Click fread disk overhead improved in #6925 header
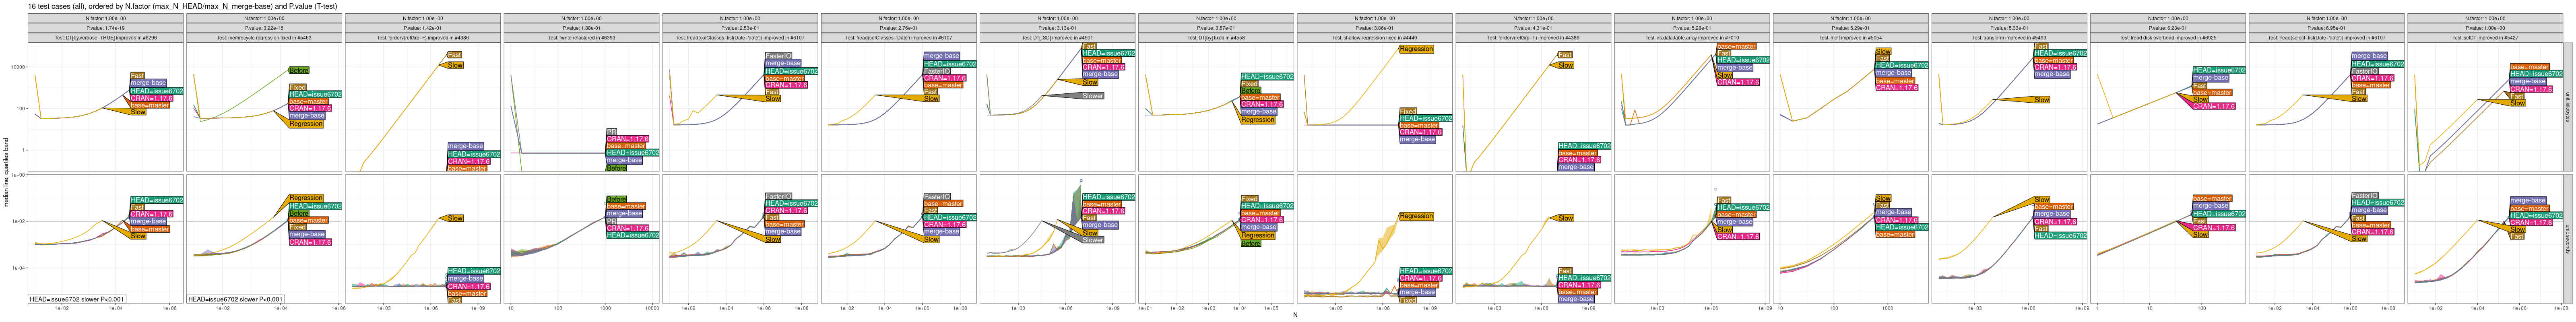2576x322 pixels. (2167, 38)
